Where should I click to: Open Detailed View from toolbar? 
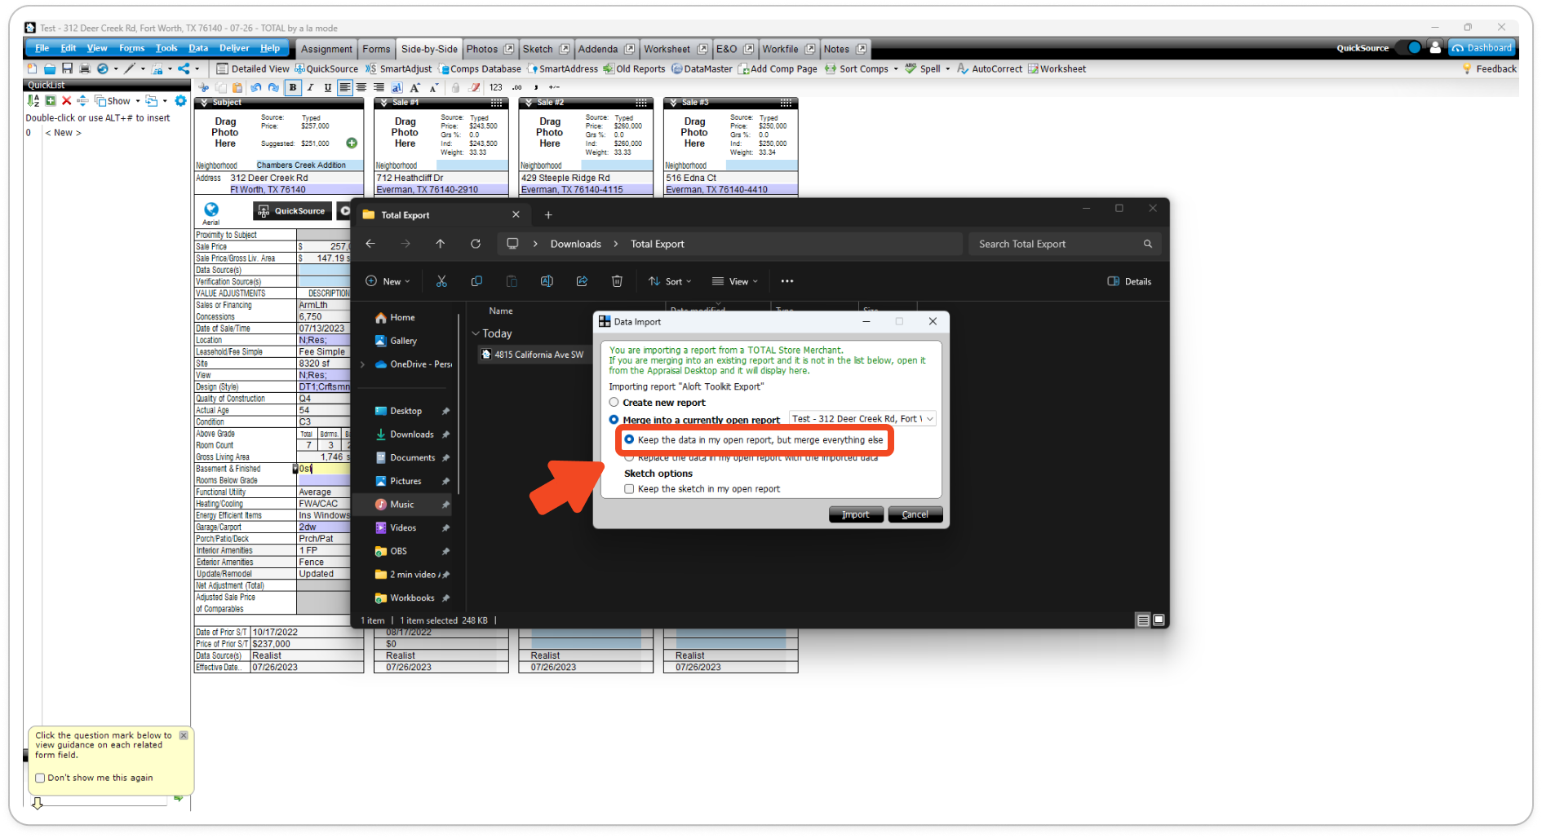pos(252,69)
